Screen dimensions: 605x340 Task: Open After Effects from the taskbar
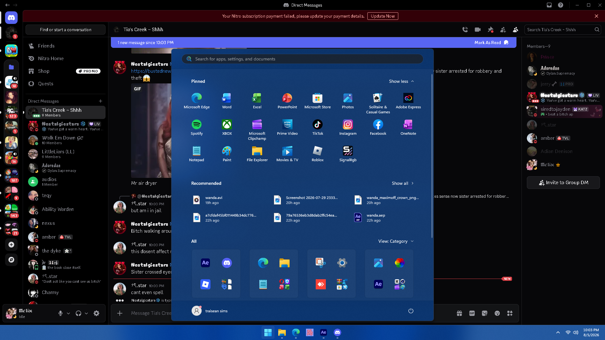pos(324,332)
